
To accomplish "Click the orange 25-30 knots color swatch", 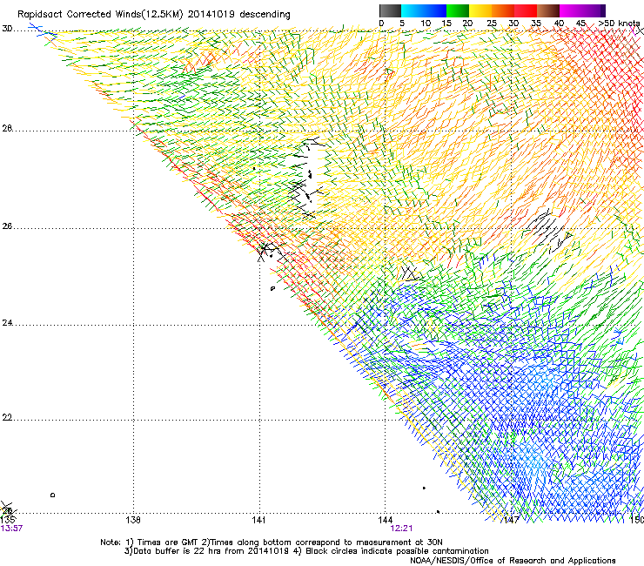I will [x=503, y=10].
